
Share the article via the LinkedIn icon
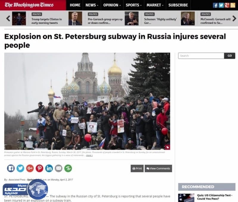[x=49, y=168]
